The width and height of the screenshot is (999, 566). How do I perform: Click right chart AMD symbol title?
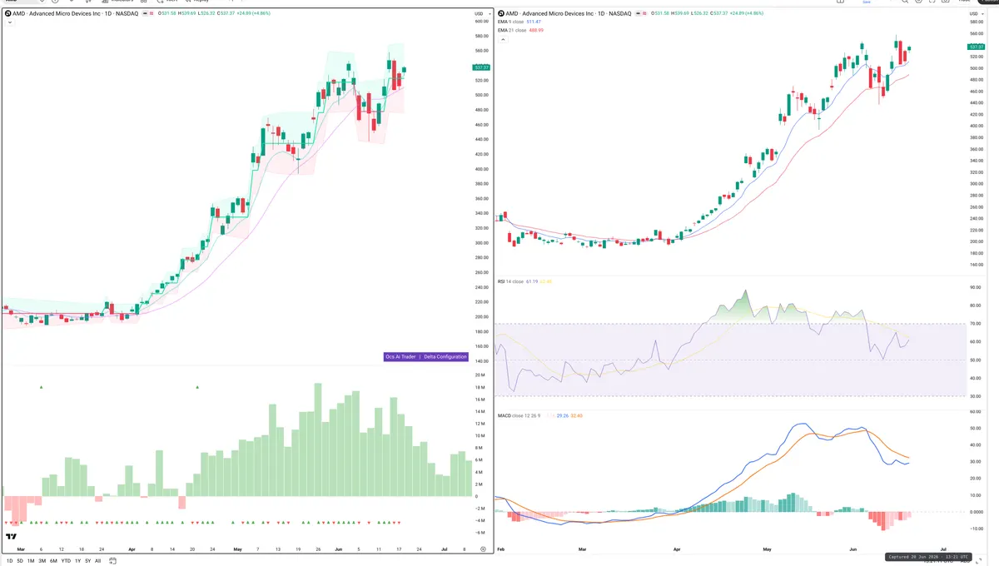tap(569, 14)
